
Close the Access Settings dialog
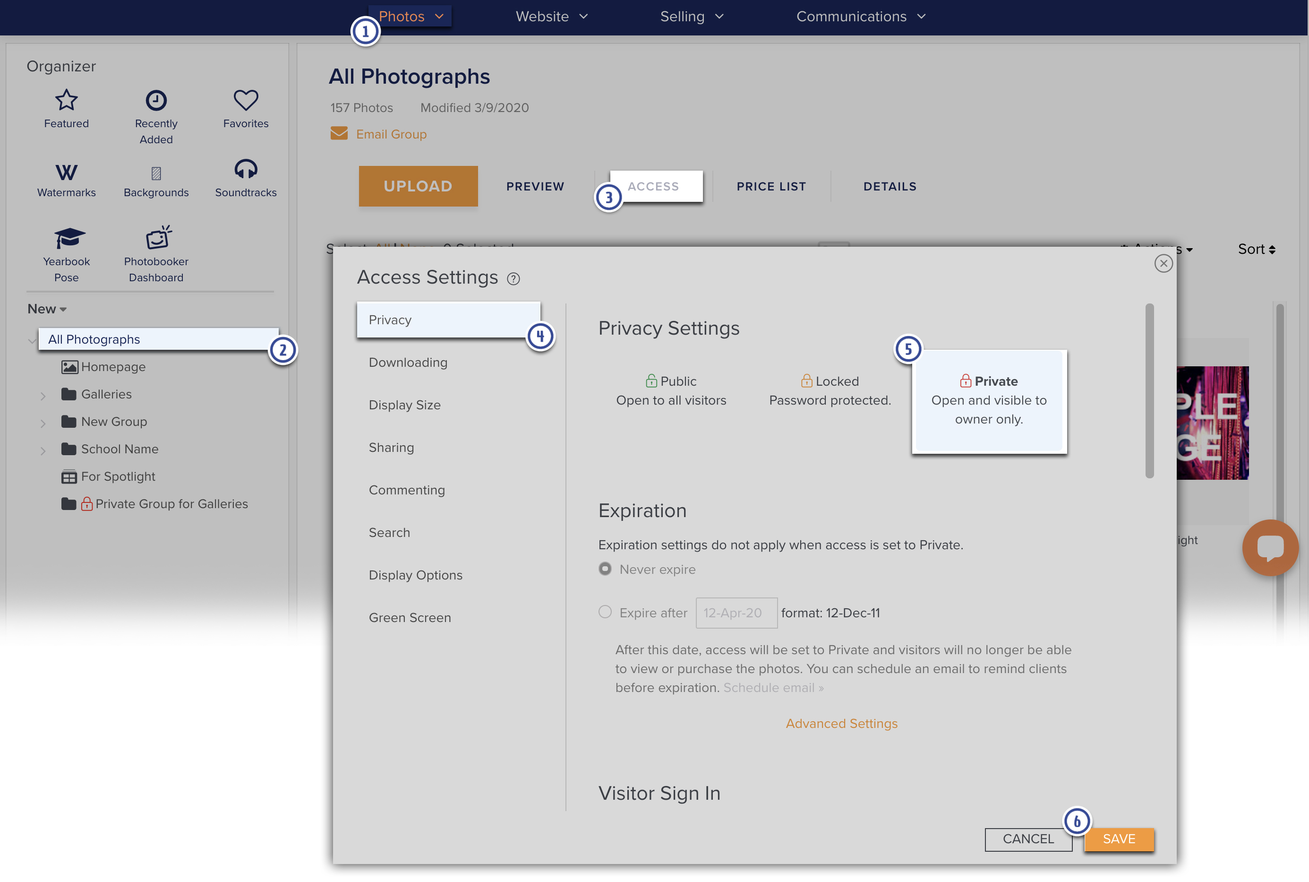[x=1164, y=263]
